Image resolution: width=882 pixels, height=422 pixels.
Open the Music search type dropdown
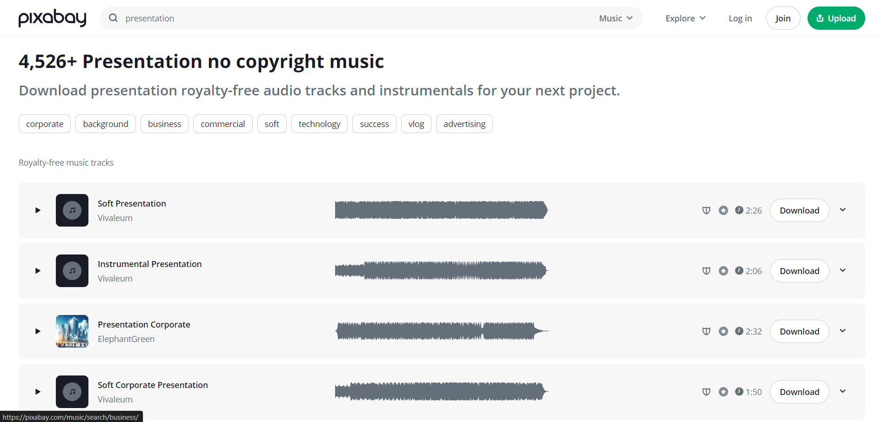click(x=615, y=18)
